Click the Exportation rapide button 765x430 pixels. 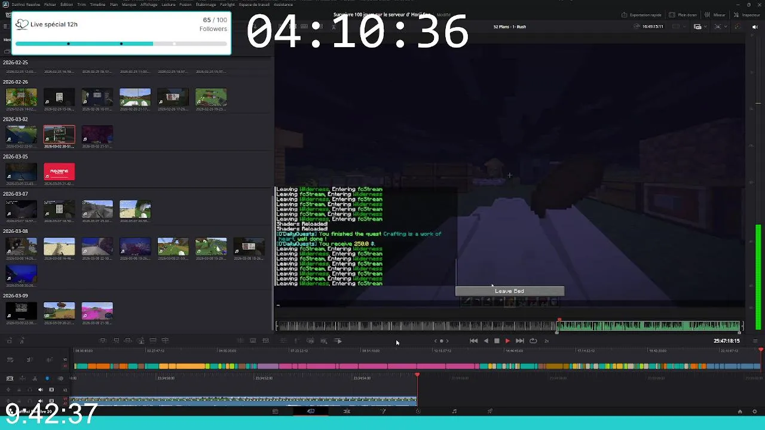(x=641, y=15)
